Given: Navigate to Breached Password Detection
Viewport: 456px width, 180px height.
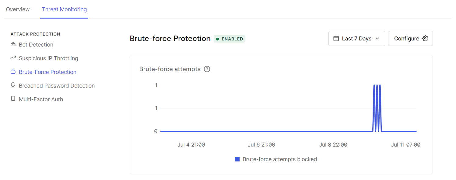Looking at the screenshot, I should (x=57, y=86).
